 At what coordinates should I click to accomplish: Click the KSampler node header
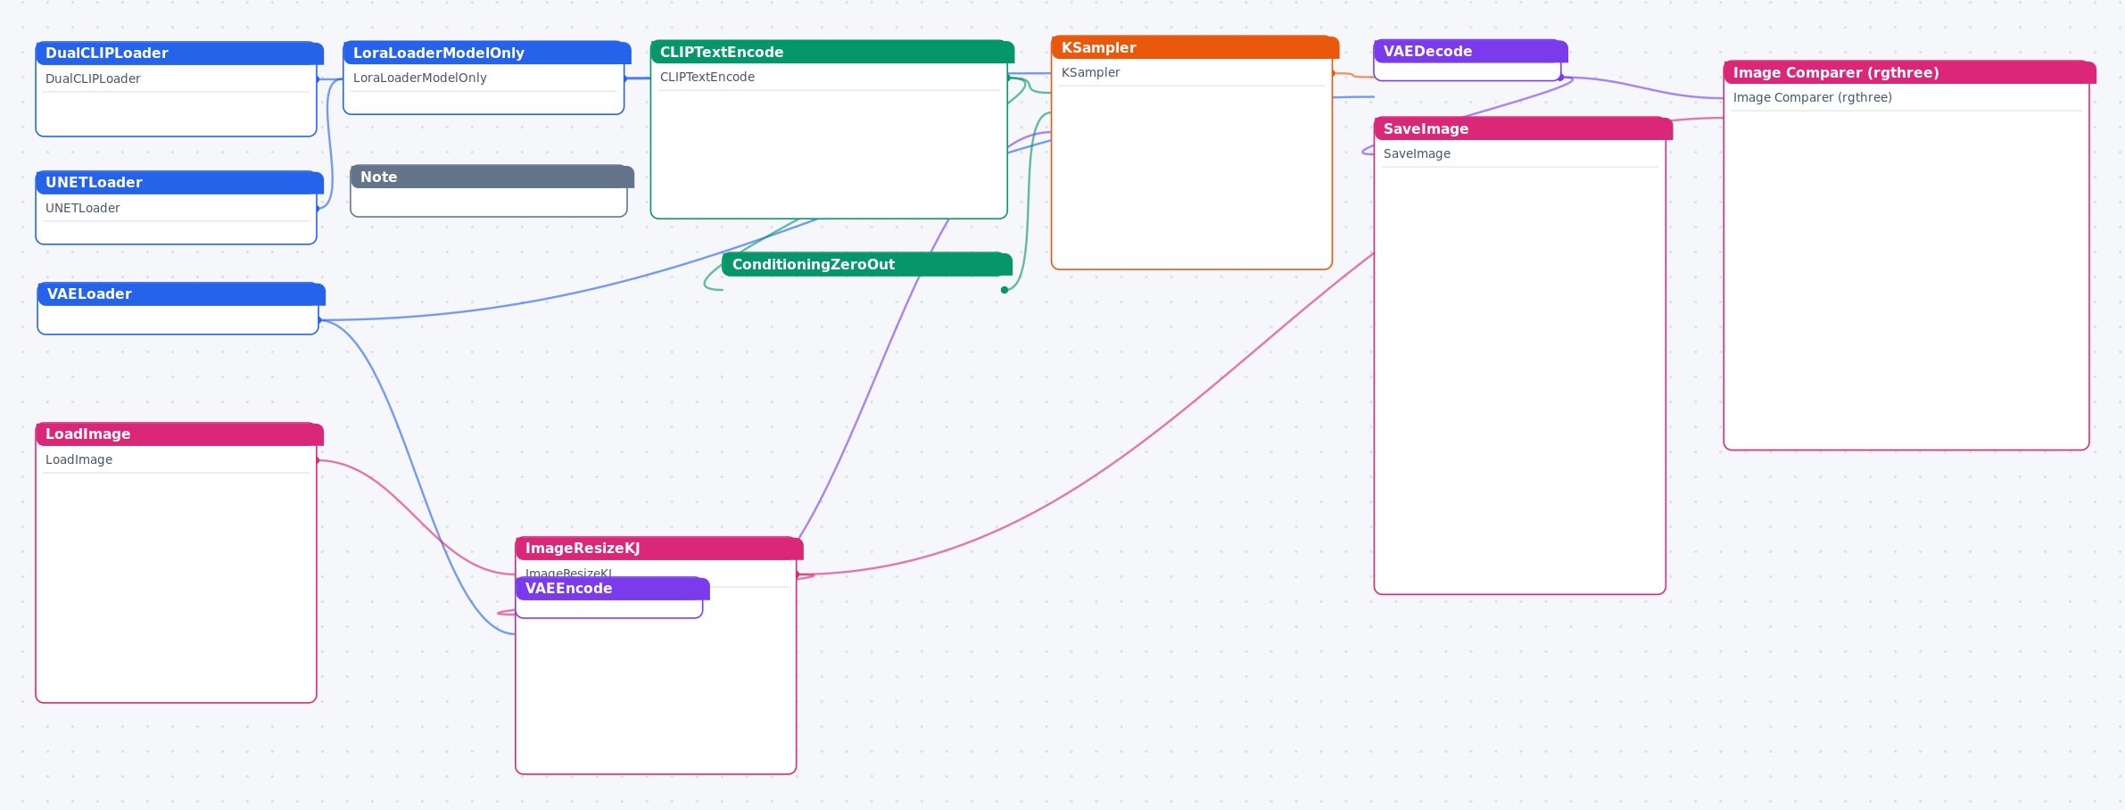click(1195, 47)
